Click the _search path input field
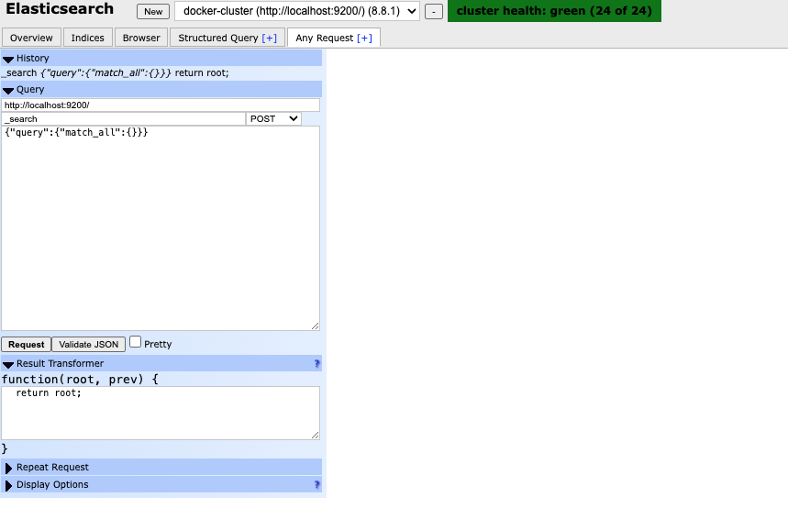This screenshot has height=519, width=788. coord(124,119)
